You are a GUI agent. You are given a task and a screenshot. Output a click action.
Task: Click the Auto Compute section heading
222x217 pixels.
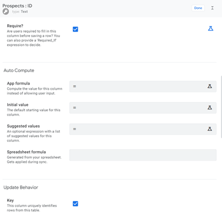point(19,70)
